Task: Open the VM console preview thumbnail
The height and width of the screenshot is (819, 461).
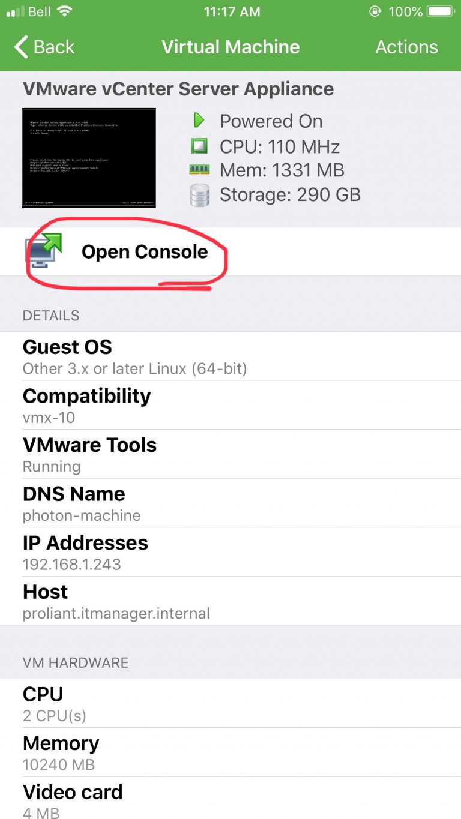Action: click(89, 157)
